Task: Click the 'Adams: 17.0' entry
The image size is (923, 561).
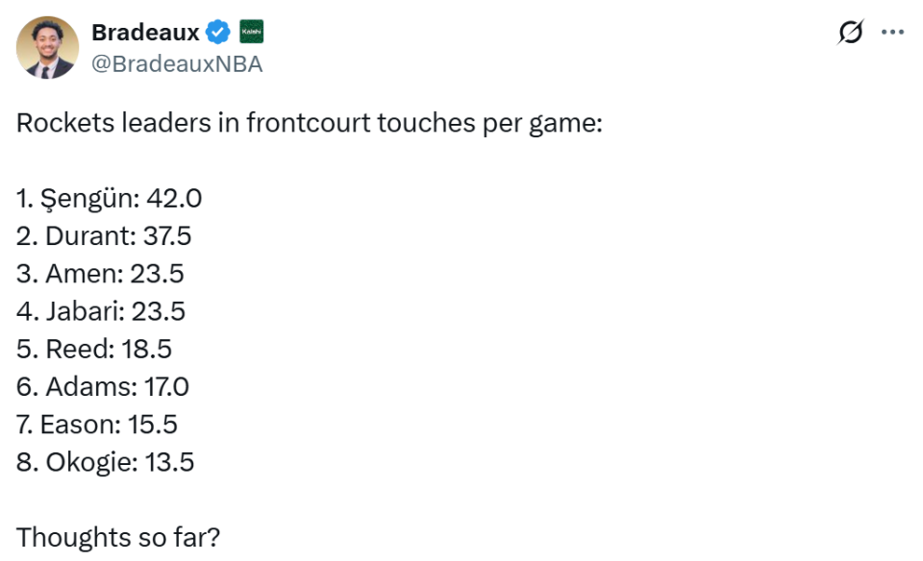Action: (x=103, y=386)
